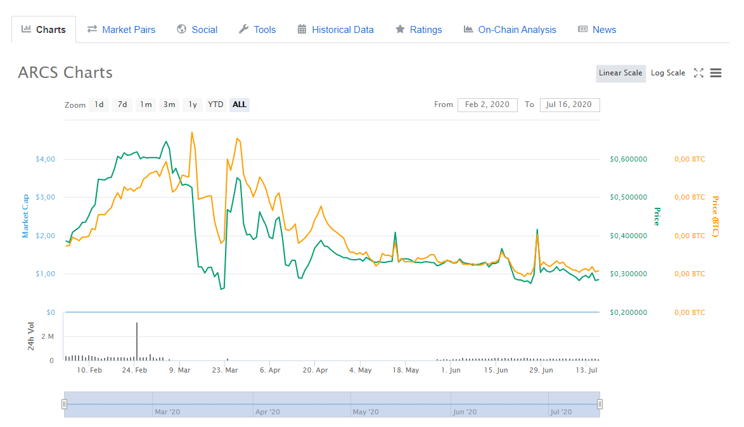Open the Charts tab
The width and height of the screenshot is (744, 427).
click(x=44, y=29)
